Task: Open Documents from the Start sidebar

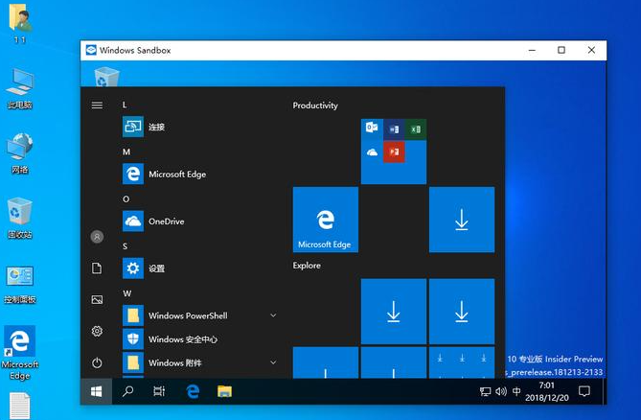Action: tap(97, 268)
